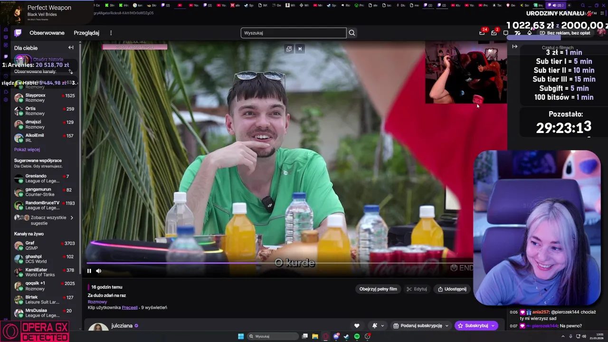Open the three-dot more menu beside Przeglądaj
Viewport: 608px width, 342px height.
point(111,33)
